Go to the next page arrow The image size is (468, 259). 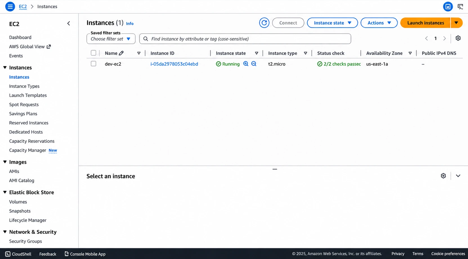pos(445,38)
